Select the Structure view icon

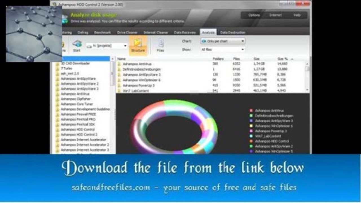pyautogui.click(x=138, y=43)
